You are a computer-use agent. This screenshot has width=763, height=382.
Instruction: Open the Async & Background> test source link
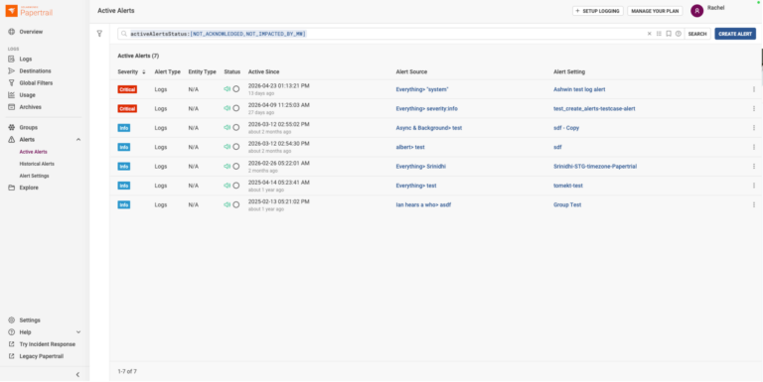pyautogui.click(x=429, y=128)
